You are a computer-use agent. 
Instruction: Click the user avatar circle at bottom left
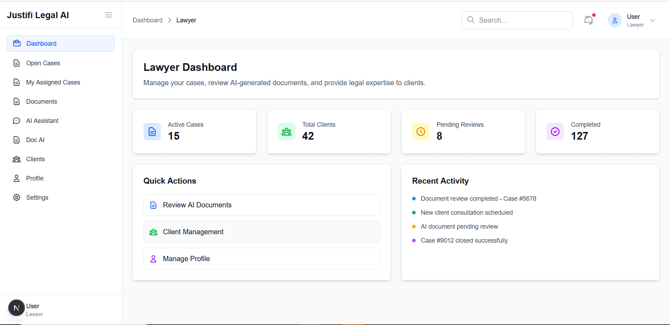point(16,308)
